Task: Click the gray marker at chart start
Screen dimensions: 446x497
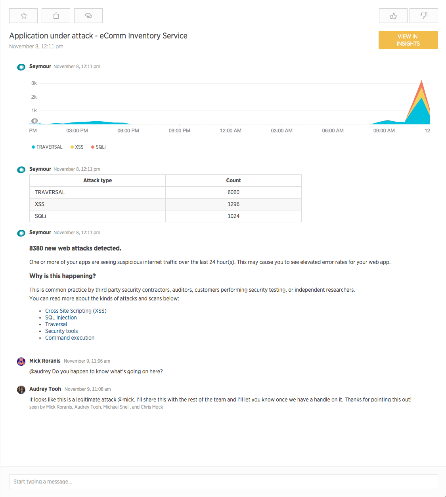Action: coord(34,121)
